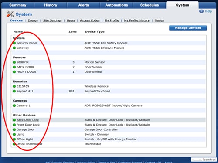Select the Gateway device name

[x=23, y=48]
